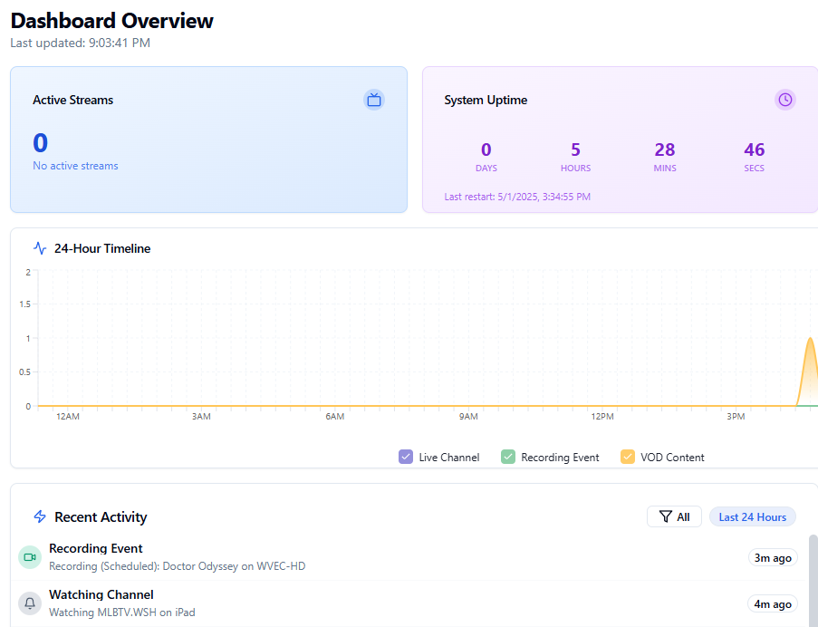Select the Watching MLBTV.WSH on iPad entry

click(122, 613)
